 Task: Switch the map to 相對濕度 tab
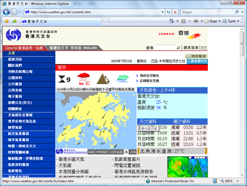102,152
